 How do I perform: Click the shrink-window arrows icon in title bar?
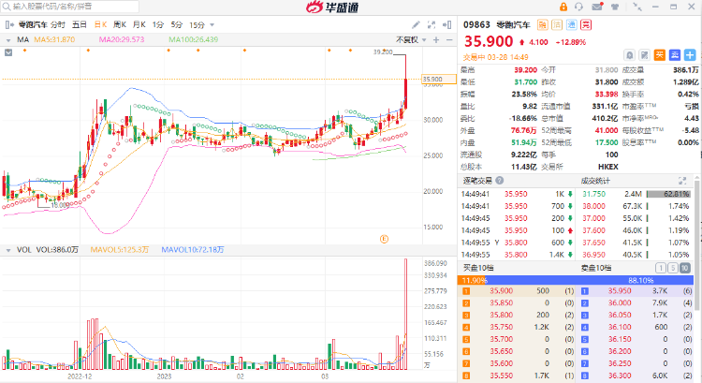[x=637, y=7]
